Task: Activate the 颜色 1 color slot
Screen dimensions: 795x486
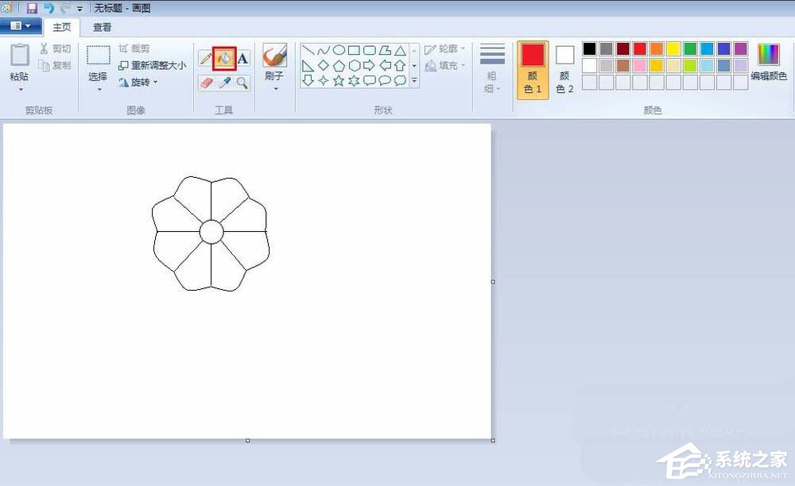Action: pos(533,69)
